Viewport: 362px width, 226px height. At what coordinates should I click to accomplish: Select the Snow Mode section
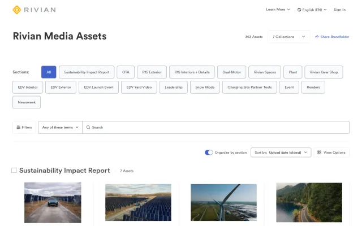coord(205,87)
